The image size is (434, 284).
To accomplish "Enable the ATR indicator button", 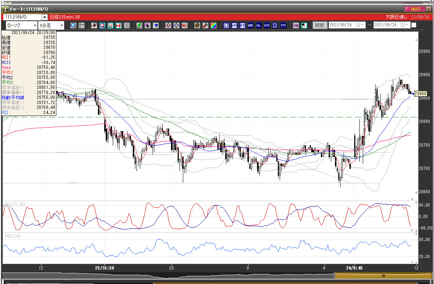I will (267, 26).
